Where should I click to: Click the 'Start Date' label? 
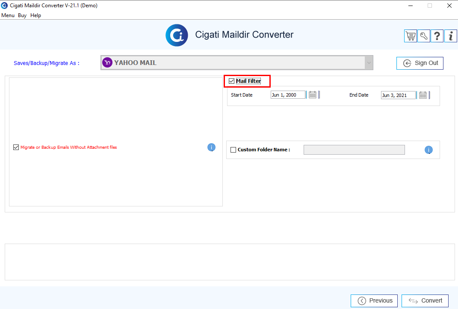[x=242, y=95]
